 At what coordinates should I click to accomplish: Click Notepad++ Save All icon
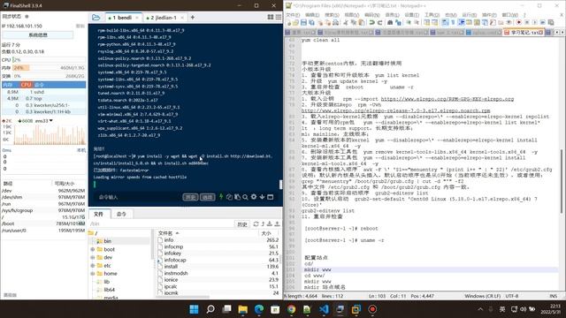click(311, 23)
